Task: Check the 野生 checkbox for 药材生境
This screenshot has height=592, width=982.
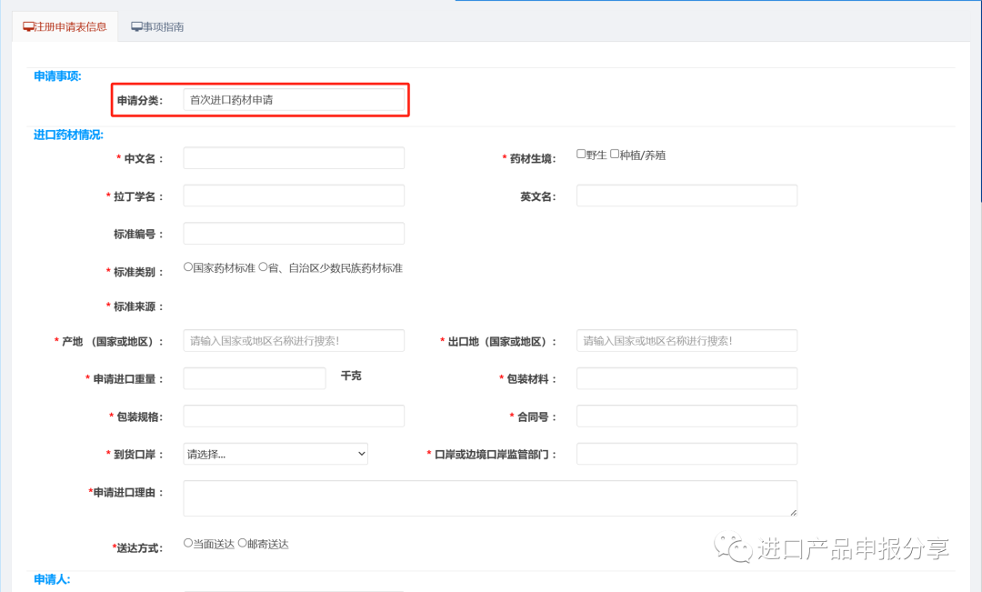Action: (x=581, y=154)
